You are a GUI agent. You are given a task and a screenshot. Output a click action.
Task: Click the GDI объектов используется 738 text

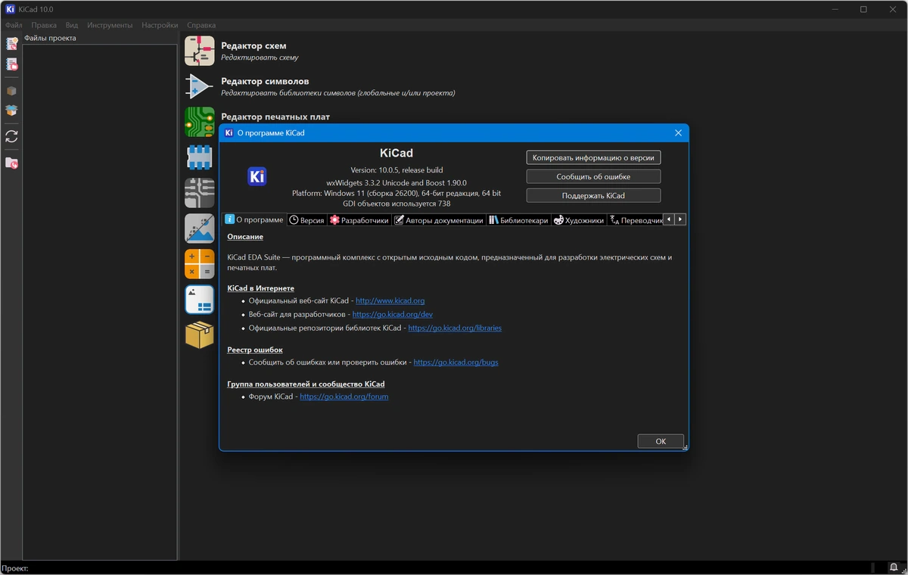396,204
